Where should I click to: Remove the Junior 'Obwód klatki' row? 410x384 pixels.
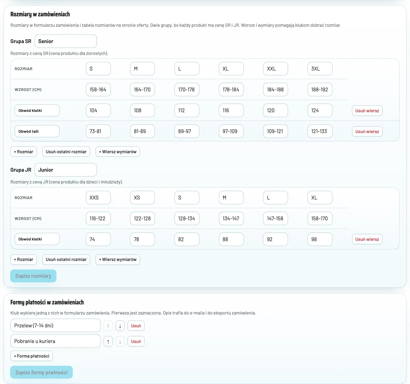367,239
